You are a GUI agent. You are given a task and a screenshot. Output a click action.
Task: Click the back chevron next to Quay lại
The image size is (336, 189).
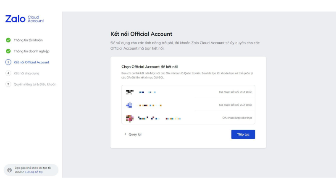pyautogui.click(x=125, y=134)
